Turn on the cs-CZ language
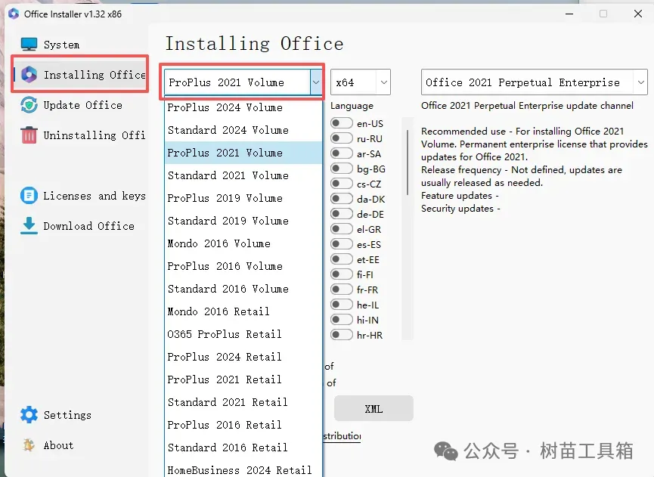 (342, 184)
